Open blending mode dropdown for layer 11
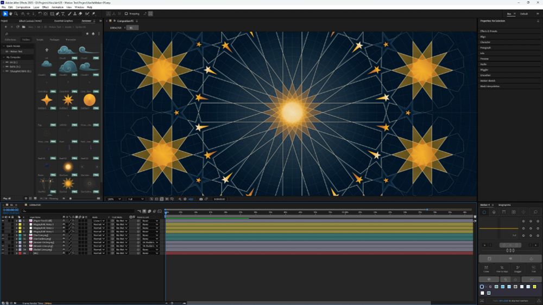Viewport: 543px width, 305px height. (99, 239)
